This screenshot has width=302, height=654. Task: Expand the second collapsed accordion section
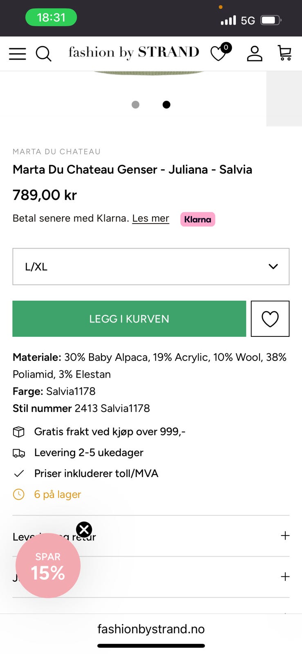(285, 577)
